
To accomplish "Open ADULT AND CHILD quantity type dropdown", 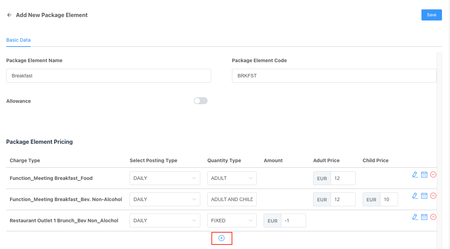I will click(232, 199).
